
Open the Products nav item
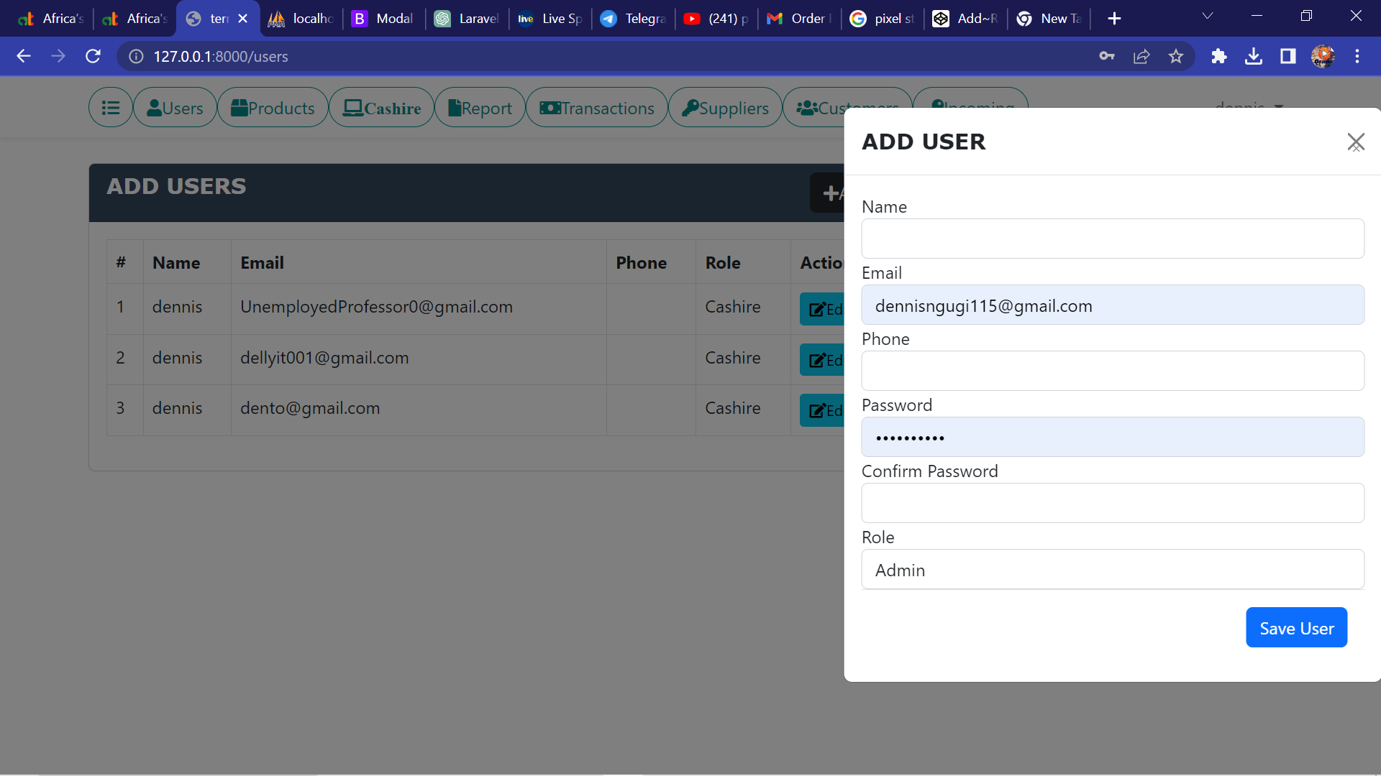click(273, 108)
